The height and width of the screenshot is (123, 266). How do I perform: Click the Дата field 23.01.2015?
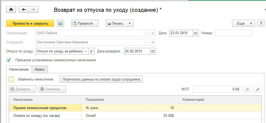(181, 33)
